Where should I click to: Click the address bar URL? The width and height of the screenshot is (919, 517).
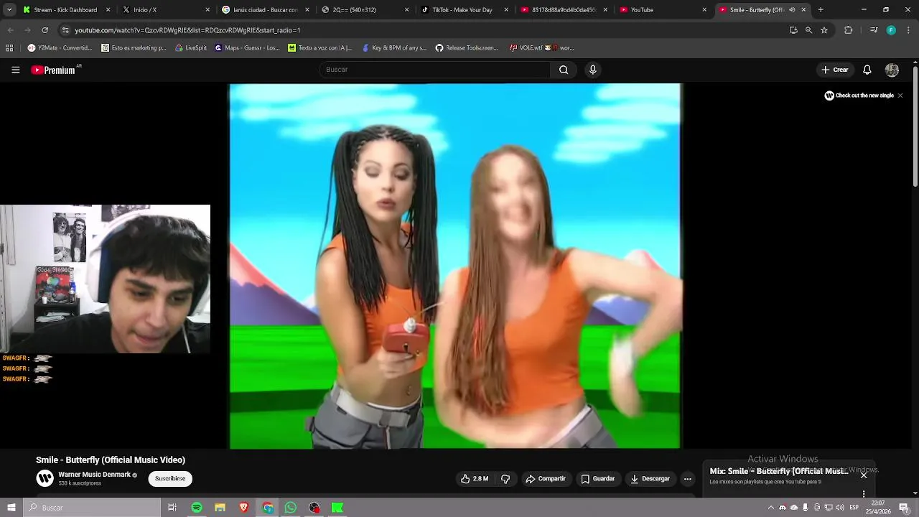pyautogui.click(x=187, y=30)
